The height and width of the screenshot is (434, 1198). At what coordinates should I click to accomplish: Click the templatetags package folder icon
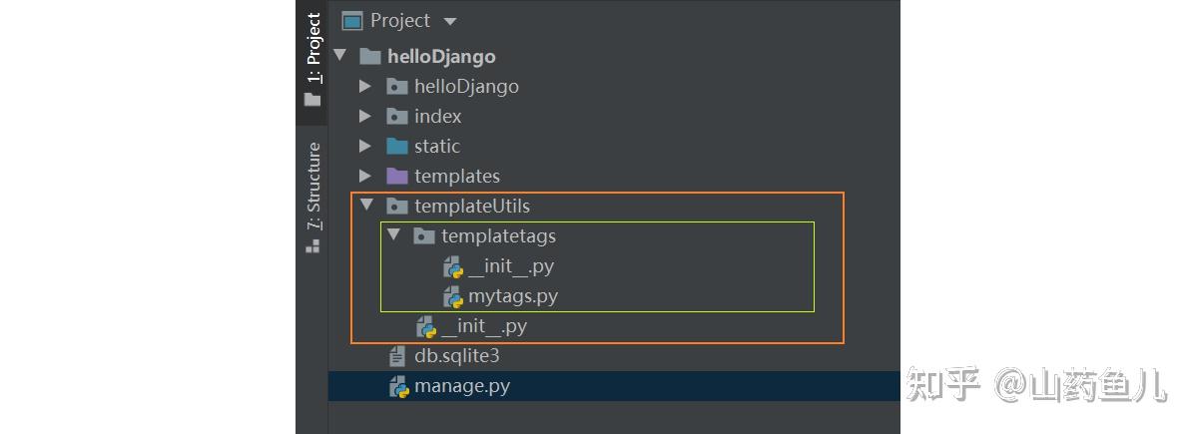point(424,236)
